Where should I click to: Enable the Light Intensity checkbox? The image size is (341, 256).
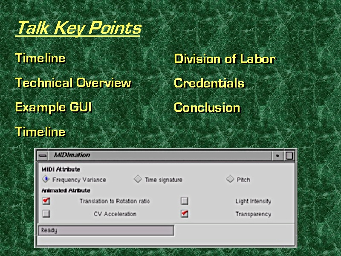(x=184, y=201)
